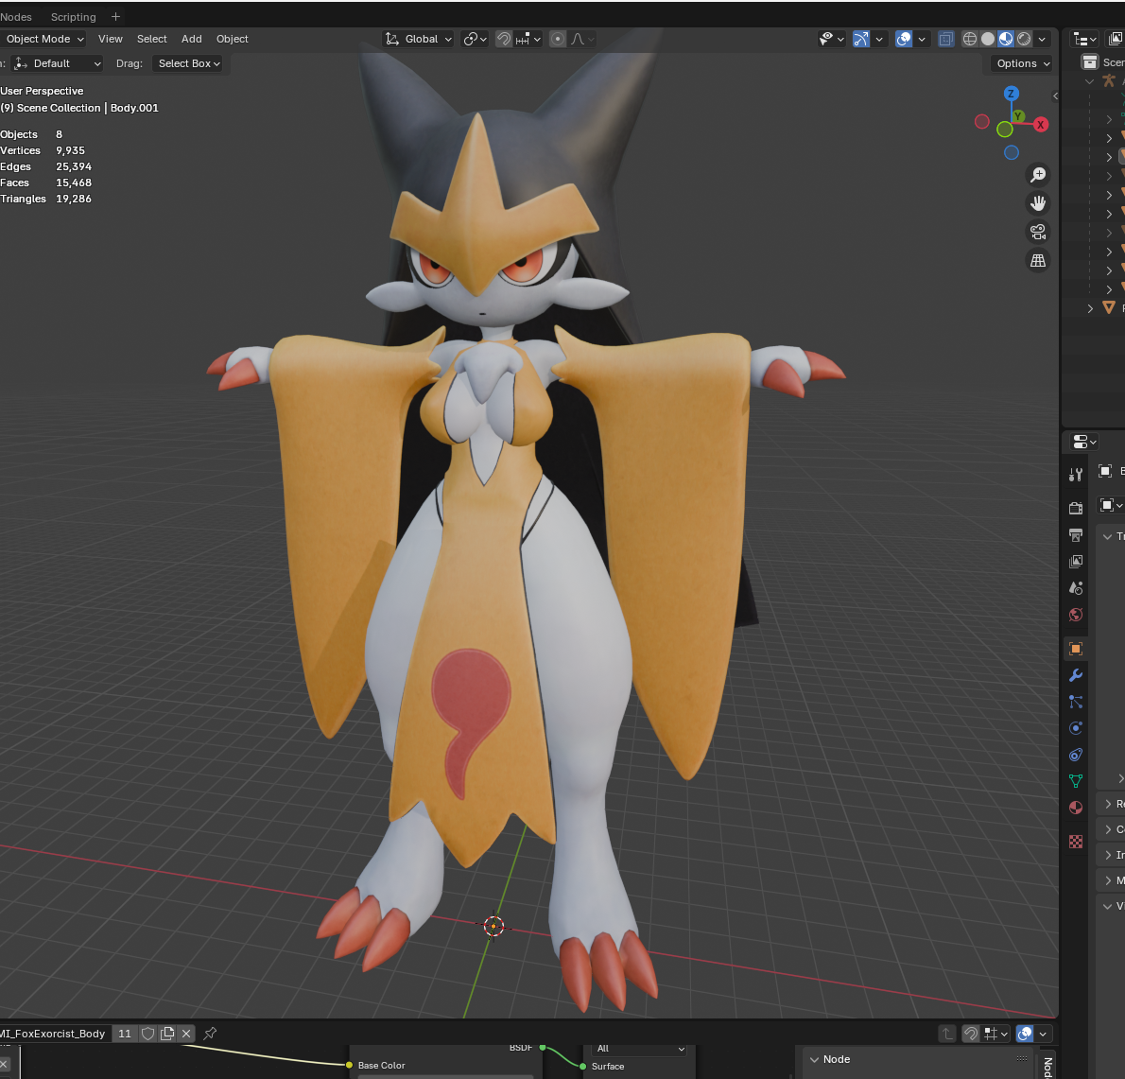Open the Texture properties checker tab
This screenshot has height=1079, width=1125.
click(1076, 842)
